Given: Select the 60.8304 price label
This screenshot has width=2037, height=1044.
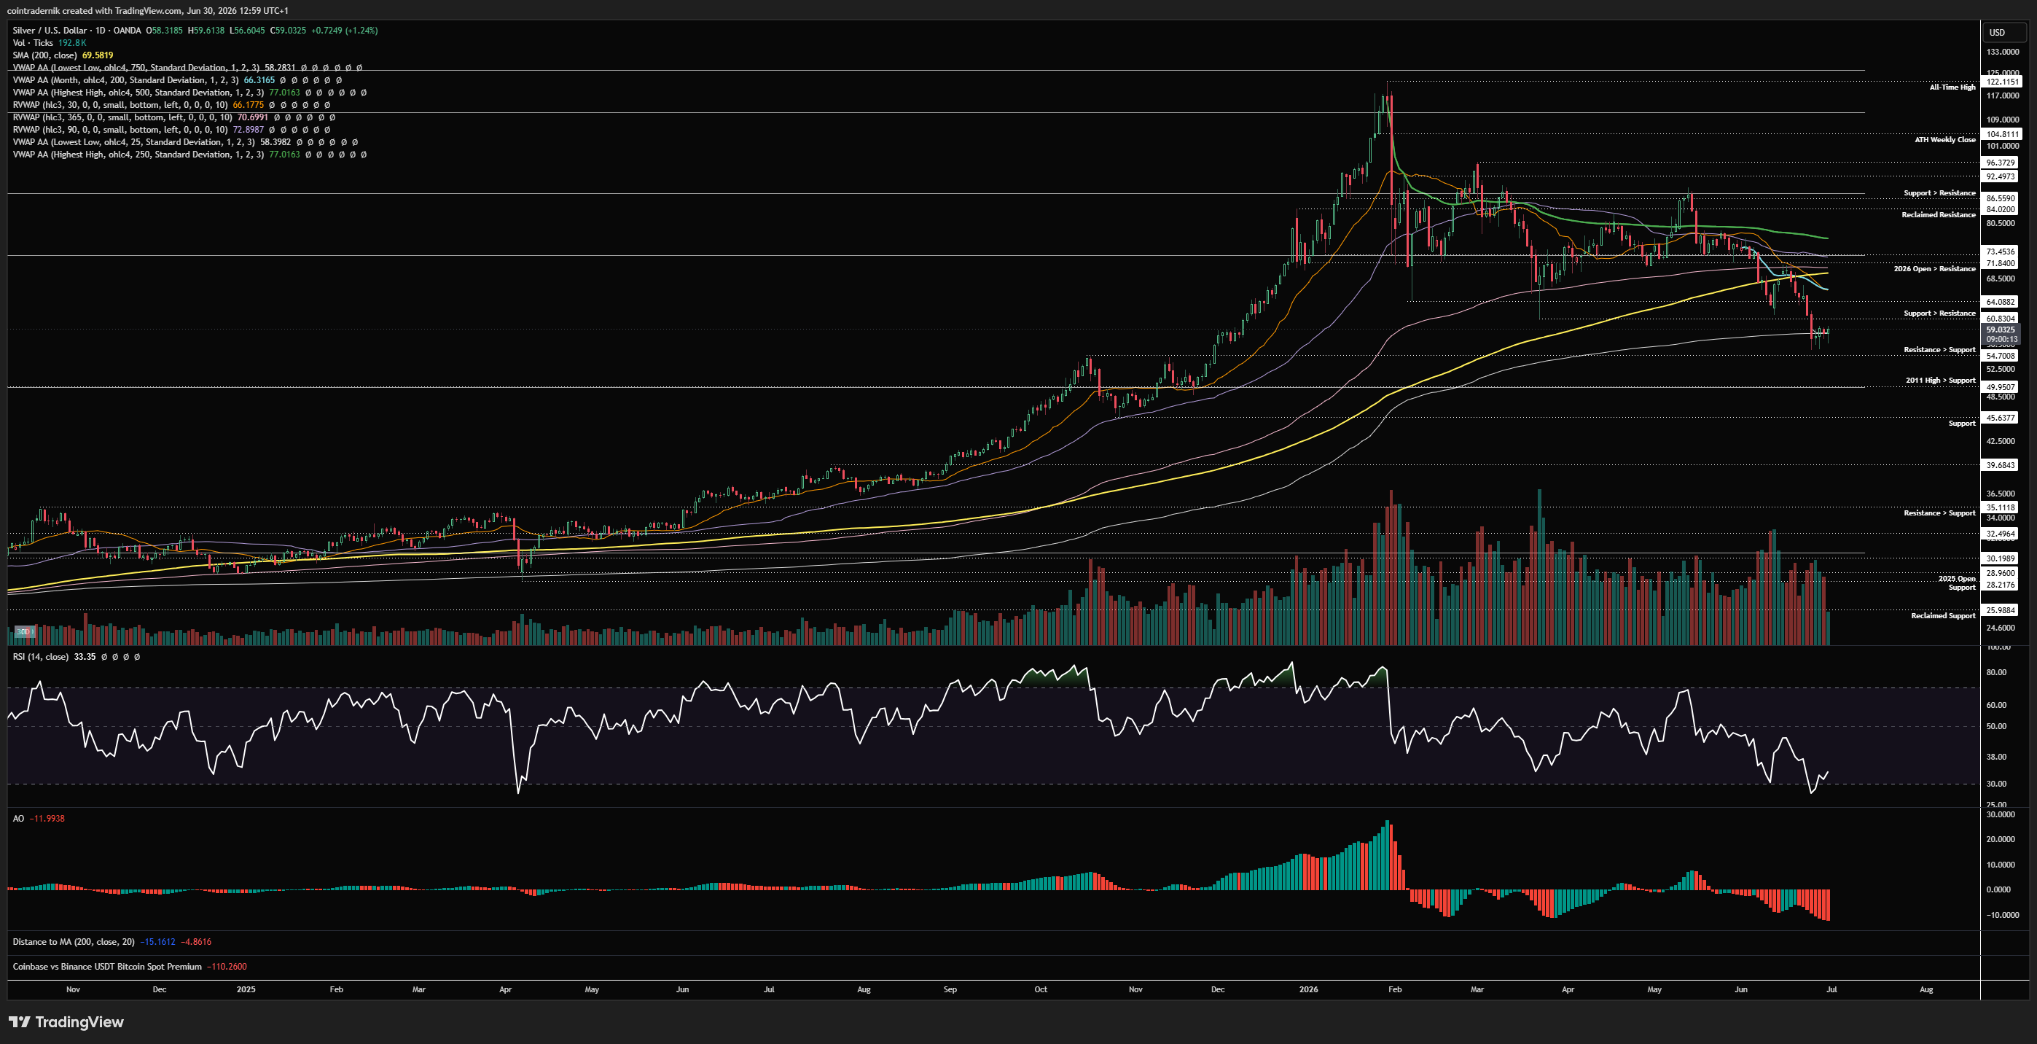Looking at the screenshot, I should click(x=2001, y=318).
